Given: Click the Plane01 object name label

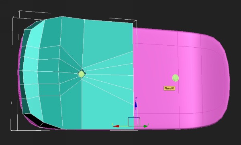Looking at the screenshot, I should pyautogui.click(x=170, y=88).
